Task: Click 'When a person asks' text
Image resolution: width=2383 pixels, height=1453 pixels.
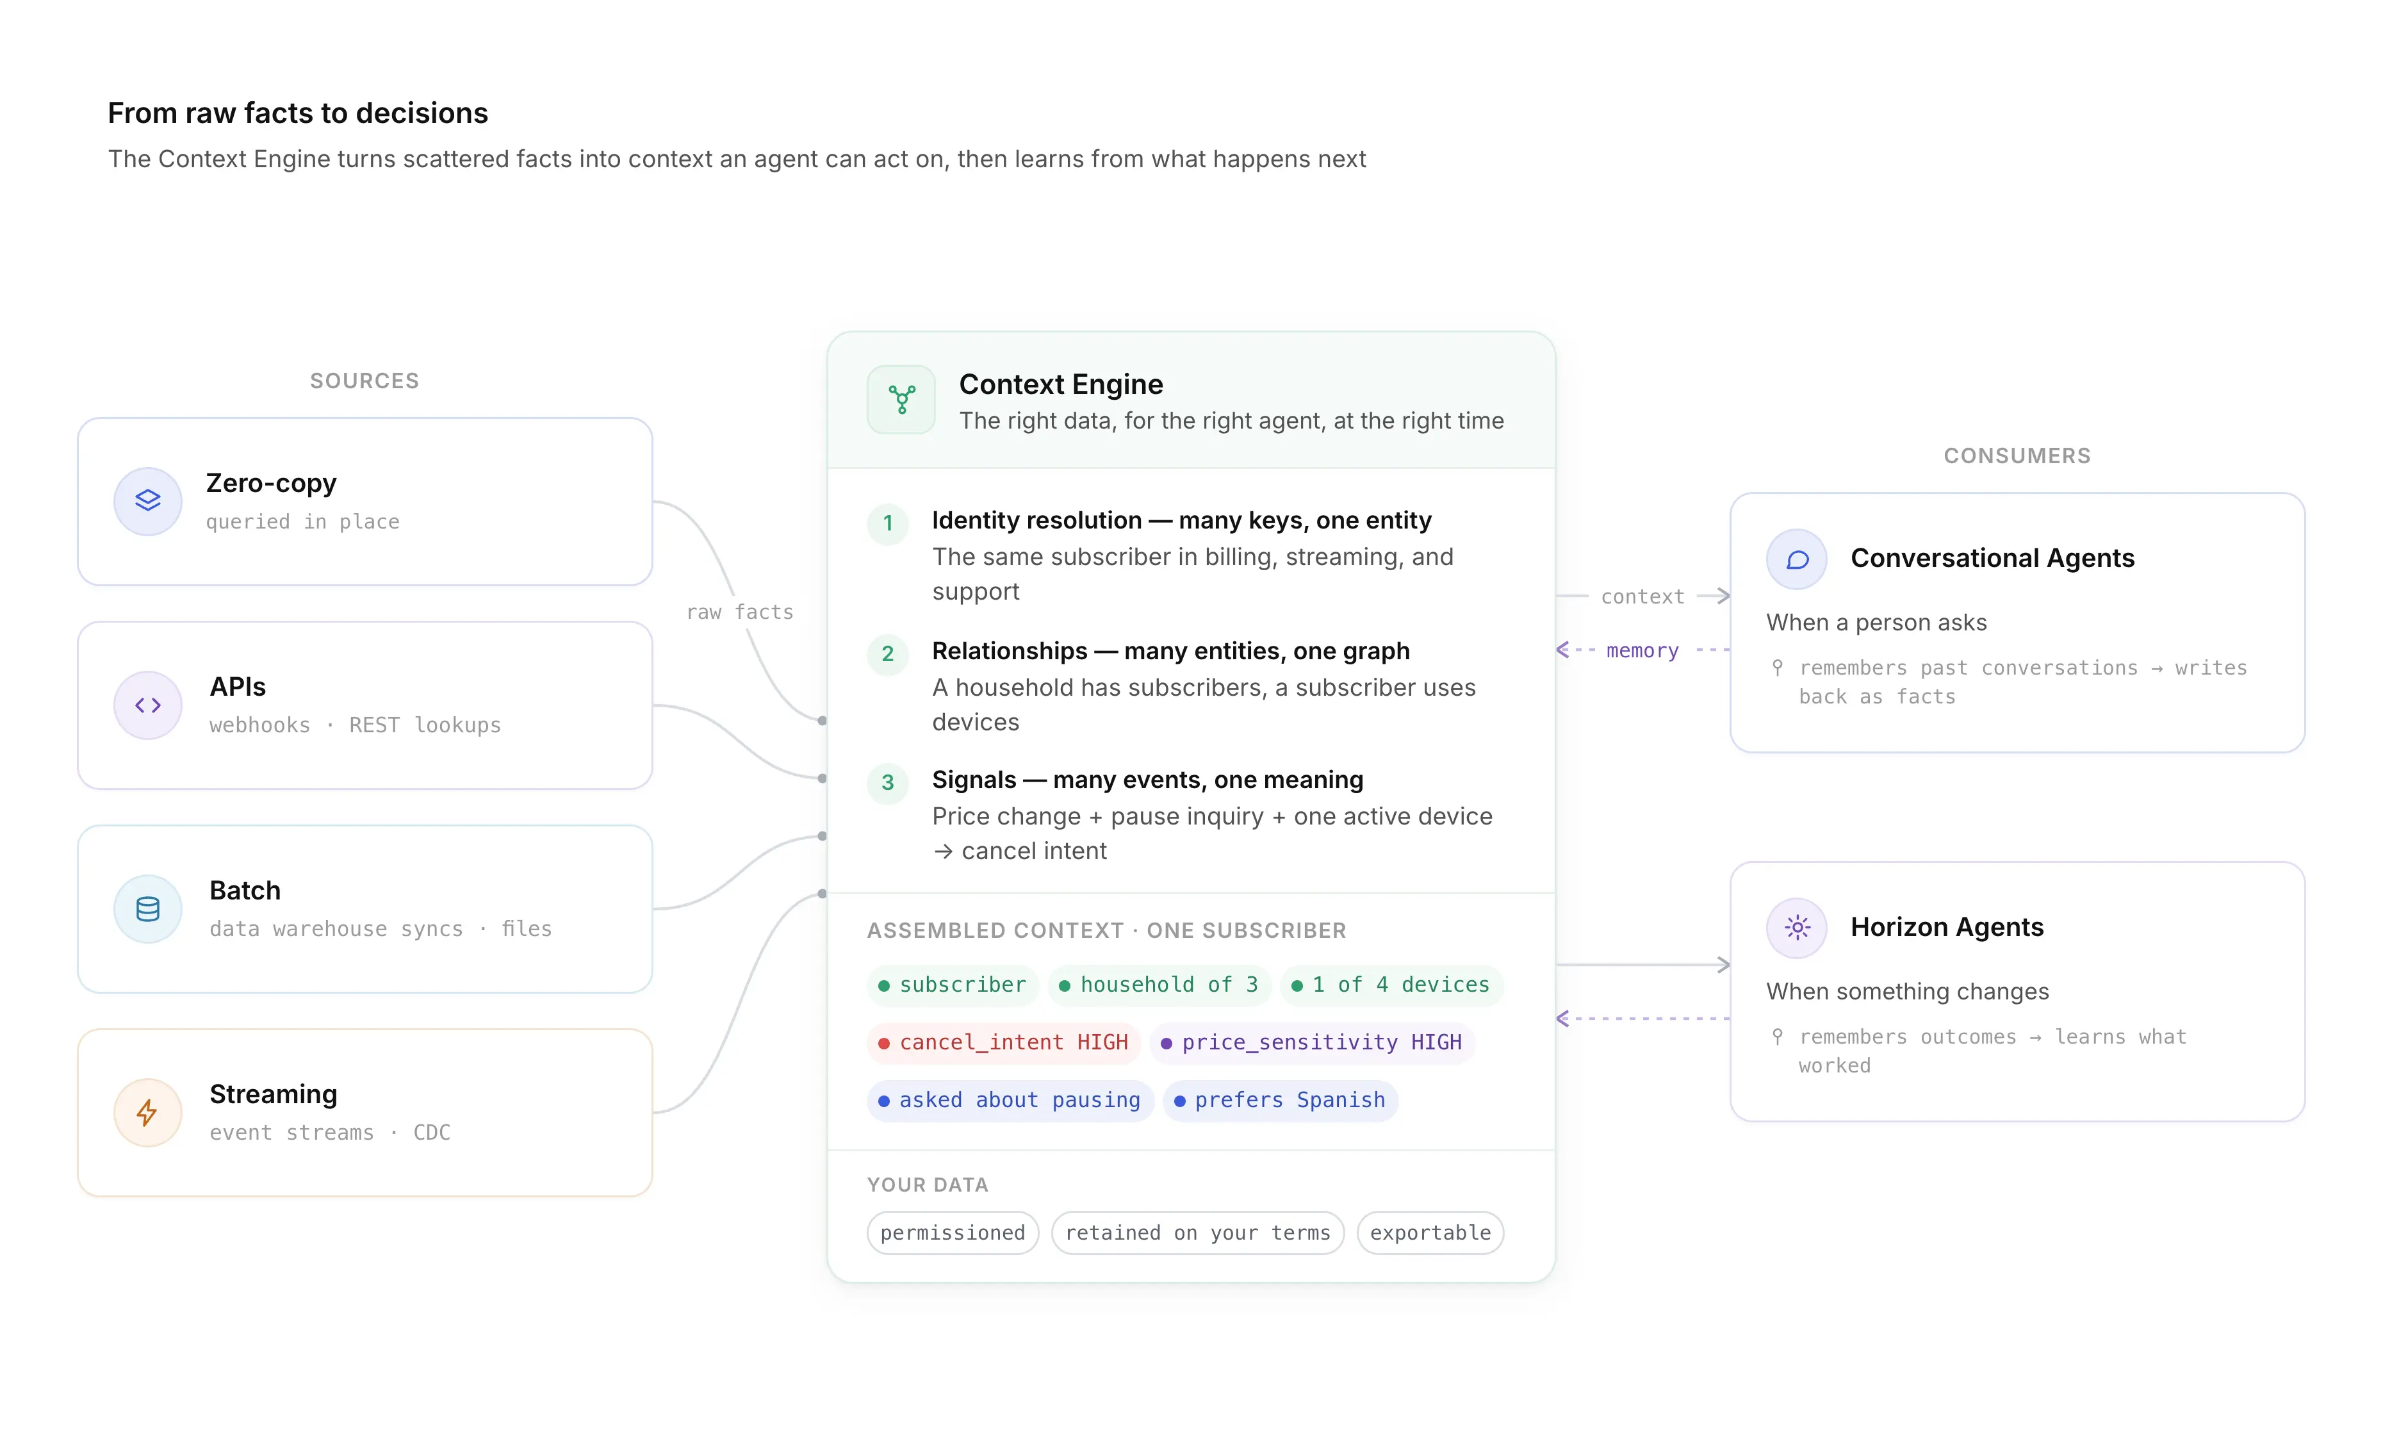Action: coord(1876,622)
